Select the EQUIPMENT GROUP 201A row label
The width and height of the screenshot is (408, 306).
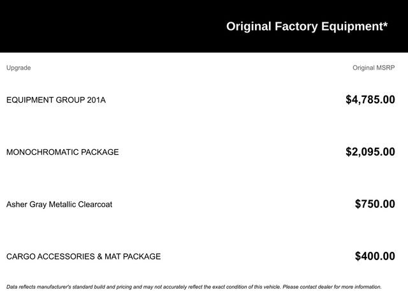coord(56,100)
